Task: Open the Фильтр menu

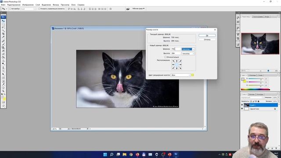Action: [x=56, y=5]
